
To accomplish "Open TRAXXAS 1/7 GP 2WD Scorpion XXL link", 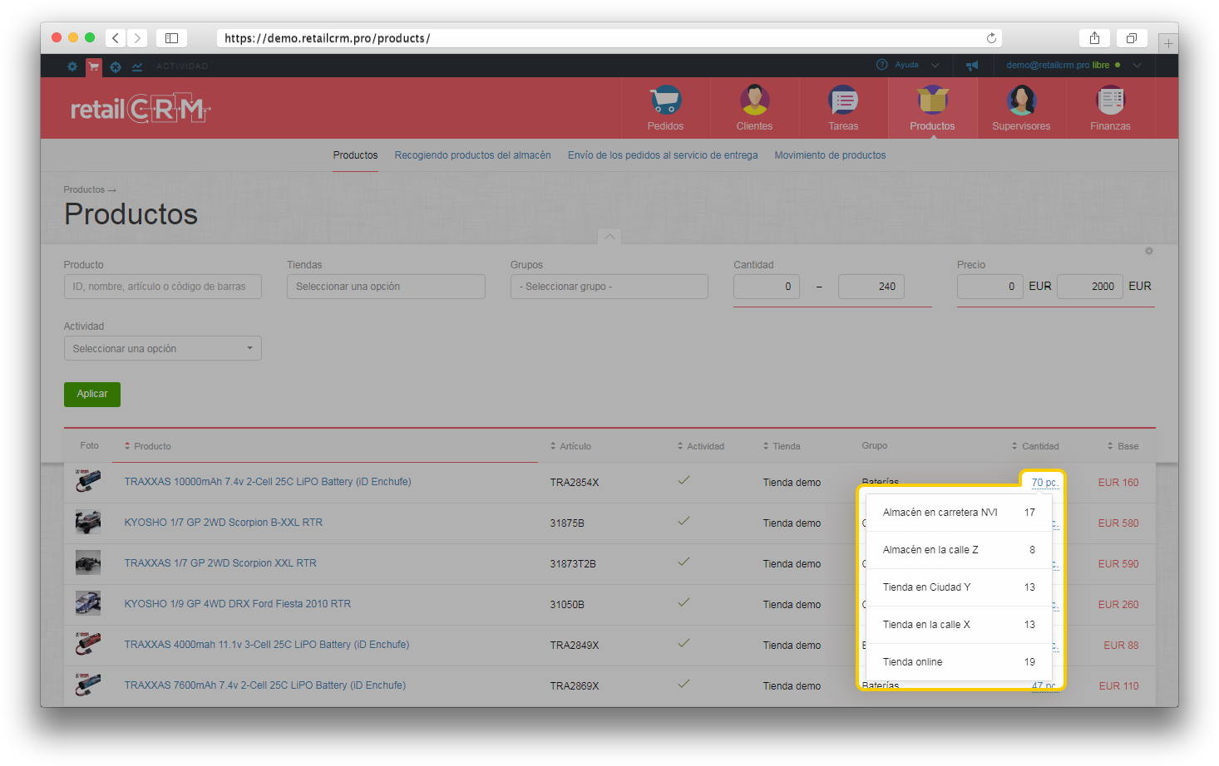I will click(x=220, y=563).
